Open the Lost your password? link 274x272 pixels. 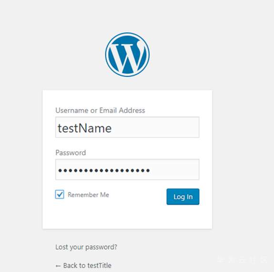click(86, 247)
